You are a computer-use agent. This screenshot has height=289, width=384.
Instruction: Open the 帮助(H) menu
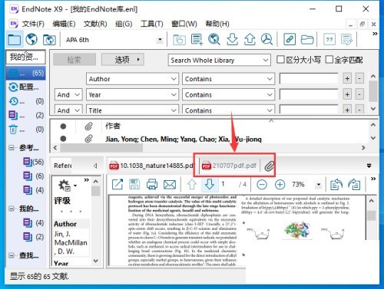click(x=217, y=24)
